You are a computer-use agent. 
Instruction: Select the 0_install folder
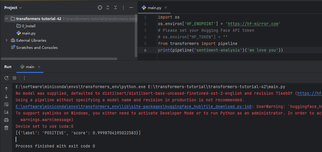[x=29, y=26]
